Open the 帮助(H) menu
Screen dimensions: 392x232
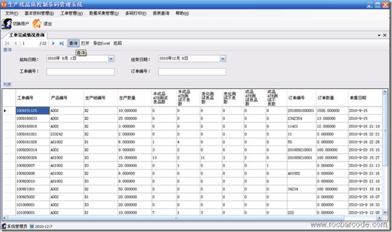pyautogui.click(x=182, y=13)
